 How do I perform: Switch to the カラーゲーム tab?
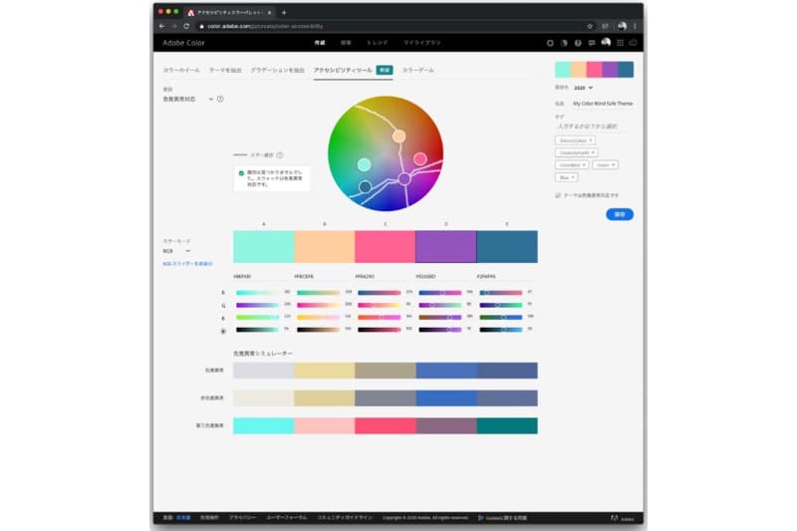(x=418, y=70)
